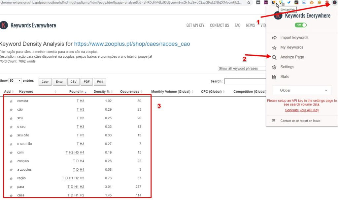Open the dark checkbox extension icon

click(x=296, y=3)
